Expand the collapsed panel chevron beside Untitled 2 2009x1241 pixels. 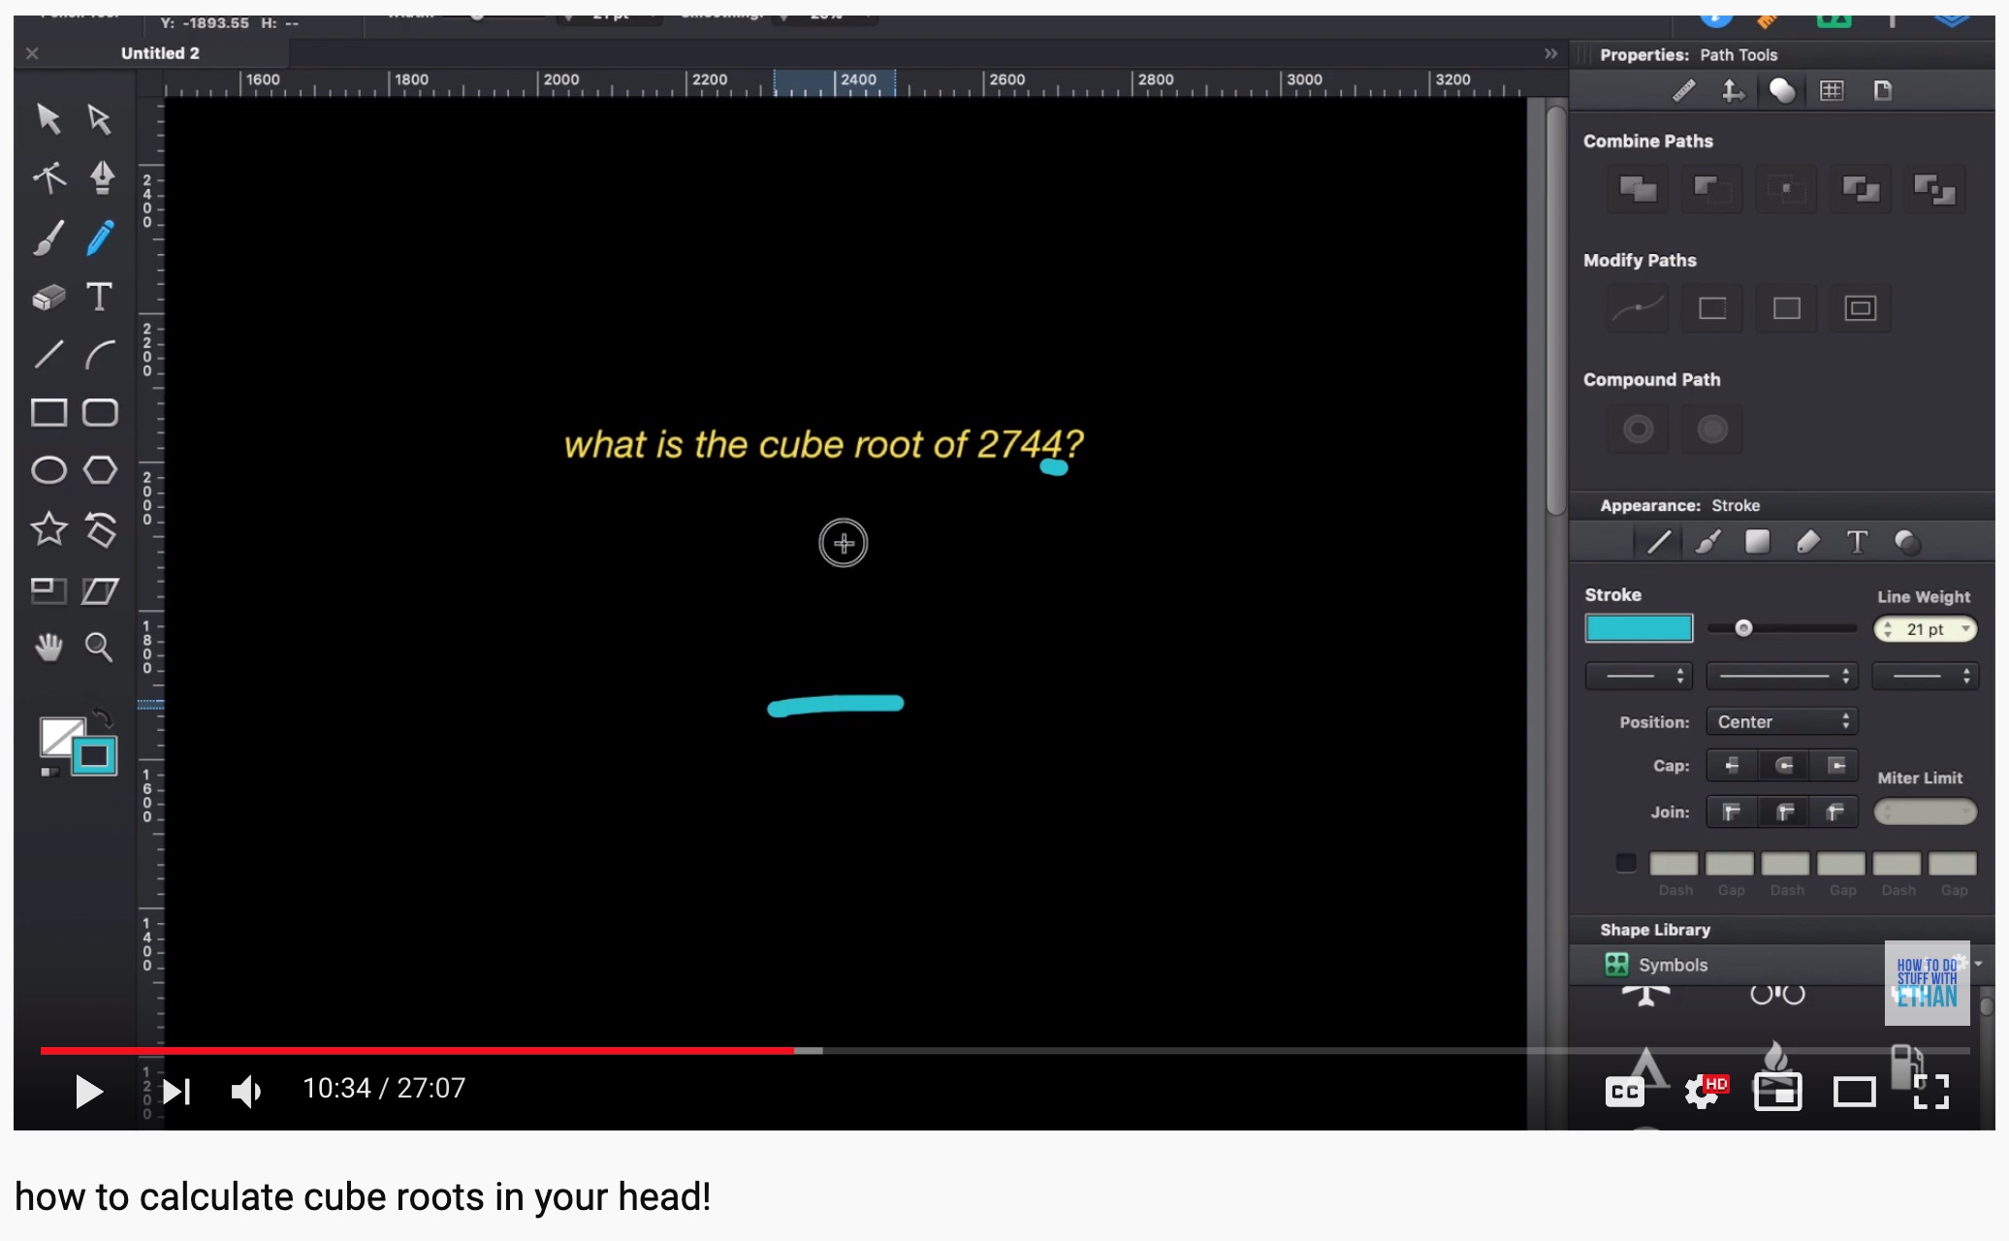click(1550, 54)
